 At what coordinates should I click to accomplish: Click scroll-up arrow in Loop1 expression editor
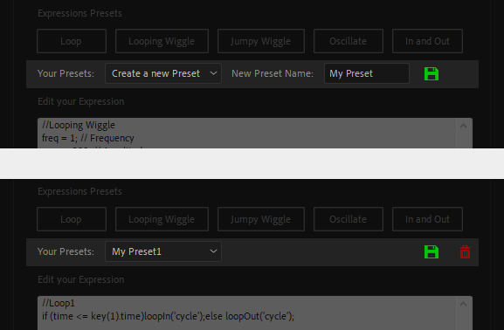[x=463, y=304]
